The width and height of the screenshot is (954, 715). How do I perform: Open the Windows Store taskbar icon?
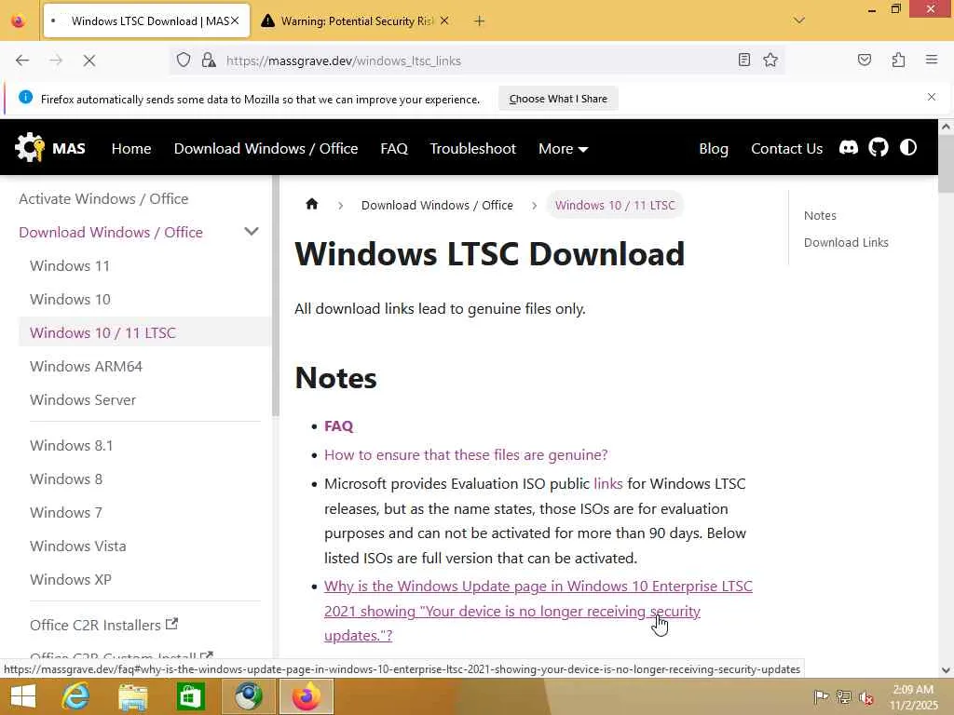[190, 696]
